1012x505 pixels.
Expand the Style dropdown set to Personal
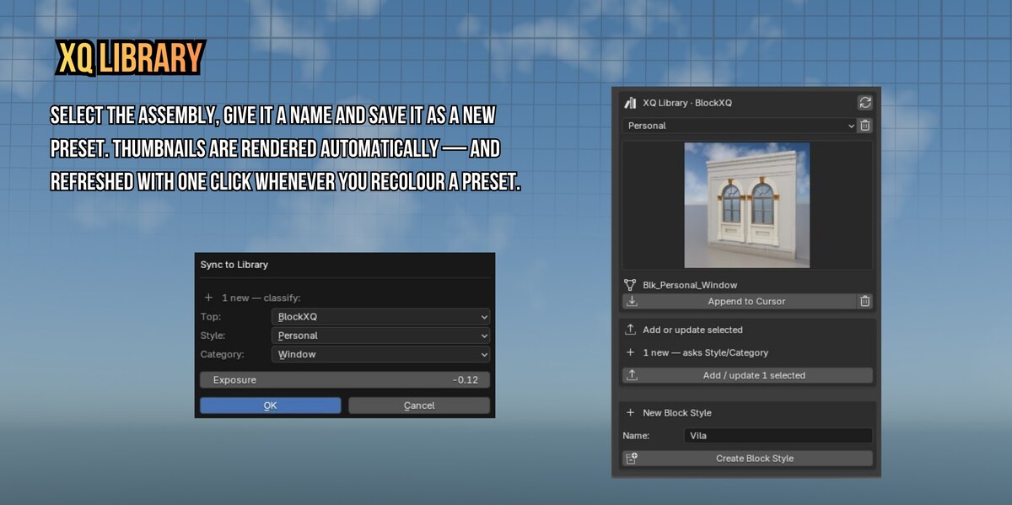coord(381,336)
